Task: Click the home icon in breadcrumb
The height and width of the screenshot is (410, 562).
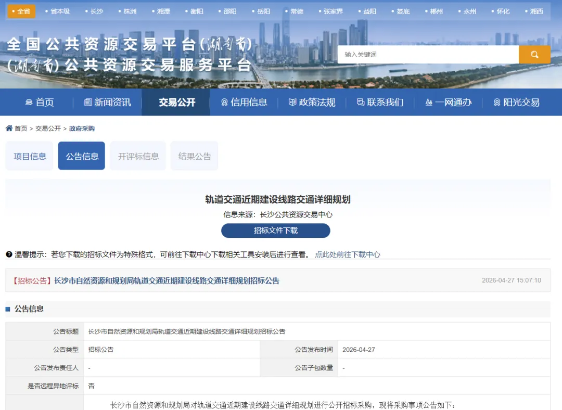Action: pos(9,128)
